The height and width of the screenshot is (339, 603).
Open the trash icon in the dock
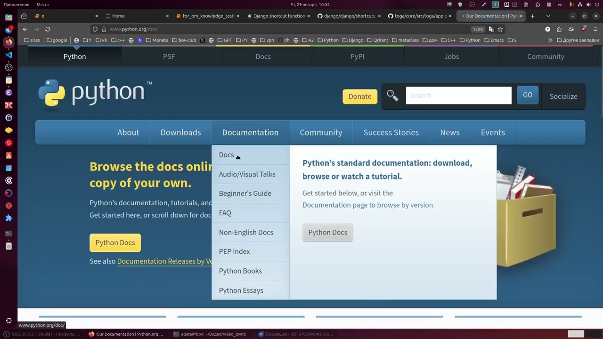pos(8,246)
